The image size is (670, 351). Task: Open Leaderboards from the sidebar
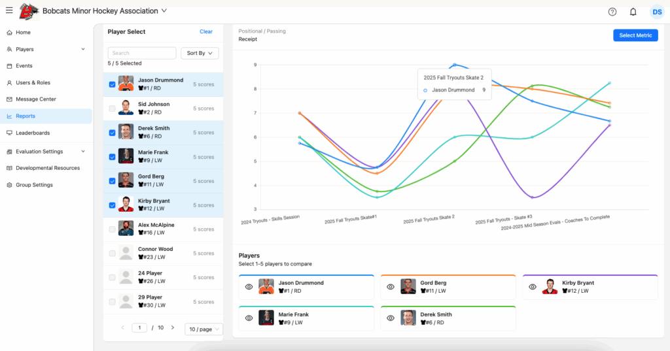33,133
